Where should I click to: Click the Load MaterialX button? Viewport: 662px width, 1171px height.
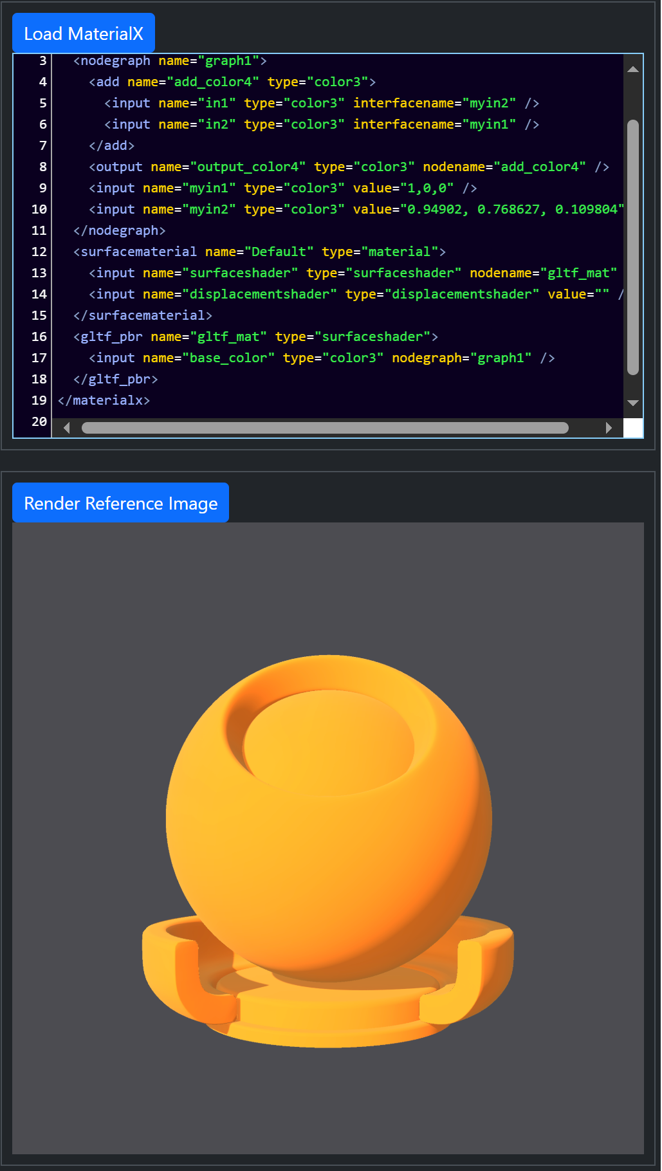coord(84,33)
